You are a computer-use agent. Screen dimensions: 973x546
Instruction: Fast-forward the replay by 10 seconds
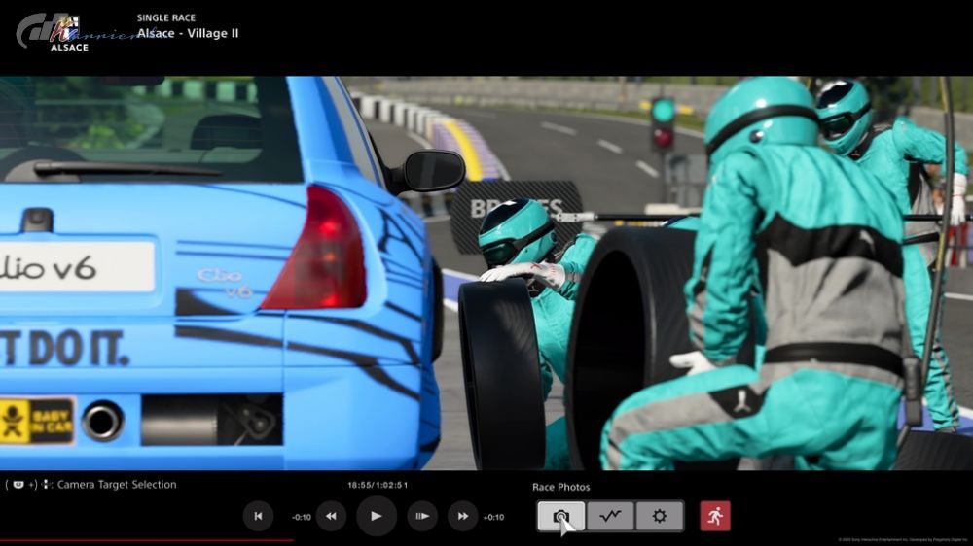pyautogui.click(x=463, y=516)
